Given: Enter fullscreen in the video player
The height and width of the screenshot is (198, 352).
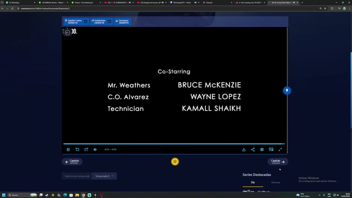Looking at the screenshot, I should [280, 149].
